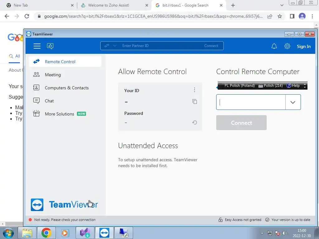The height and width of the screenshot is (239, 319).
Task: Open the Chat sidebar item
Action: click(x=65, y=101)
